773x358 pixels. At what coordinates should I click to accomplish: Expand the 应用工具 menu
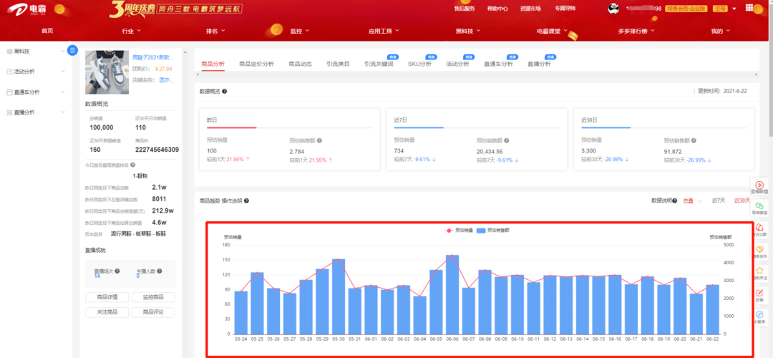coord(384,31)
